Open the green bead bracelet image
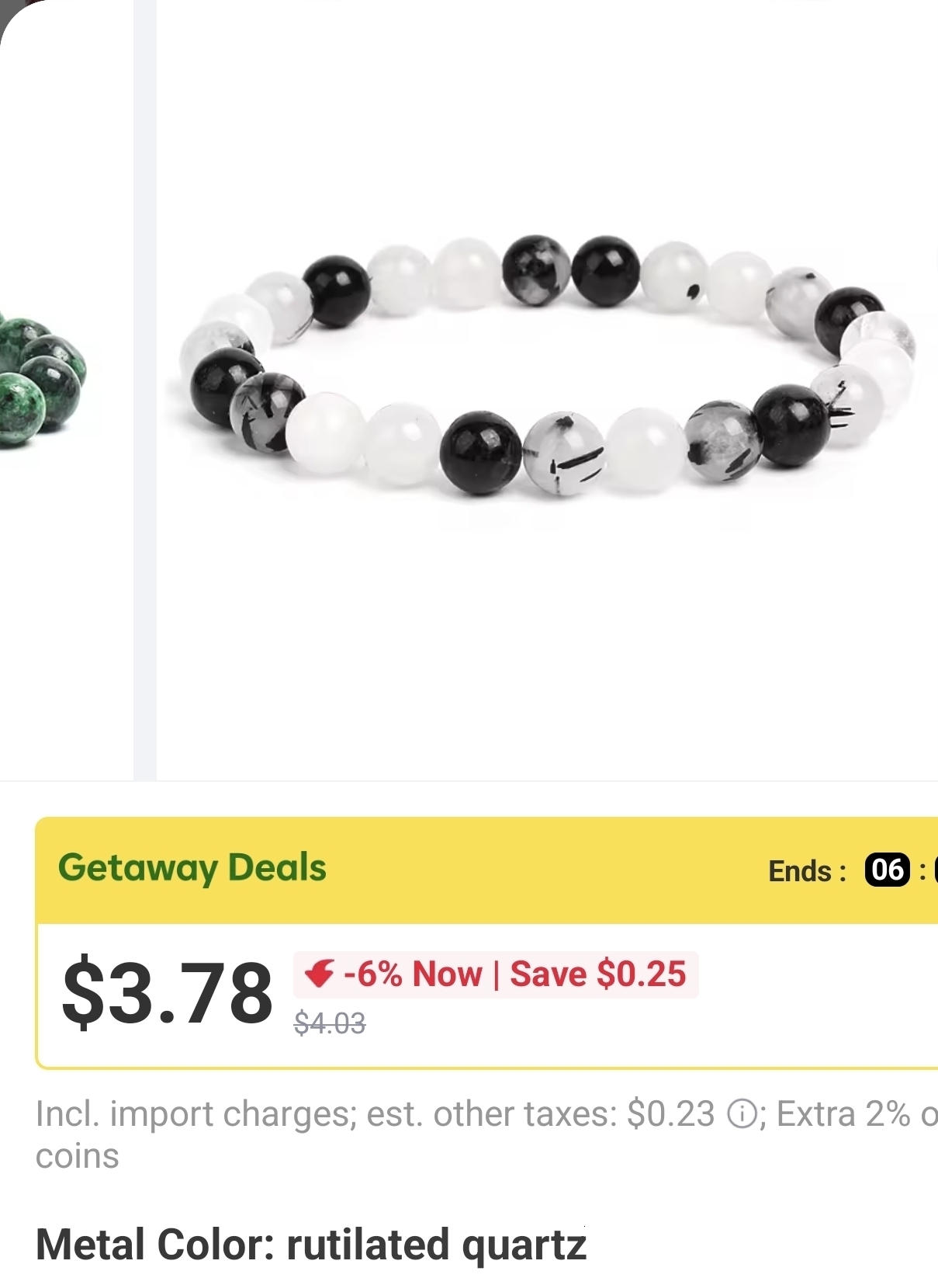The height and width of the screenshot is (1285, 938). pos(43,380)
